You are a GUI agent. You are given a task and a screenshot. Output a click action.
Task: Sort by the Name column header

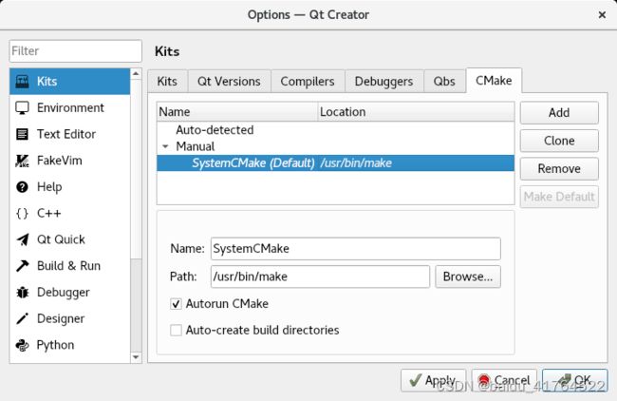(237, 112)
